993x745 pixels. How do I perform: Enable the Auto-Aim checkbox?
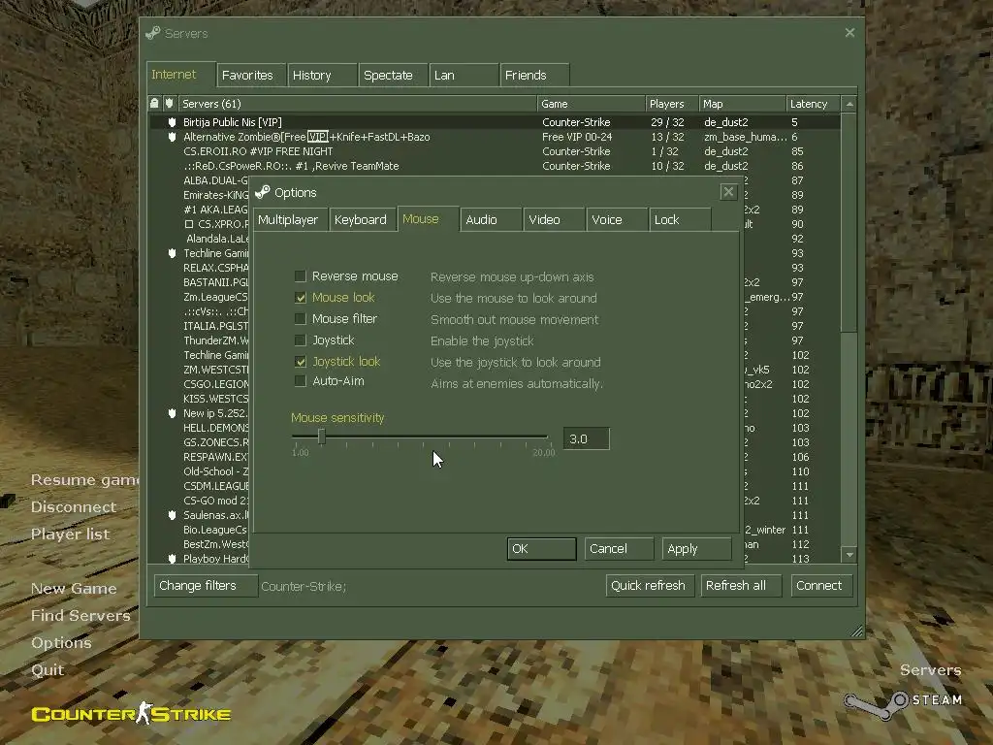tap(301, 380)
